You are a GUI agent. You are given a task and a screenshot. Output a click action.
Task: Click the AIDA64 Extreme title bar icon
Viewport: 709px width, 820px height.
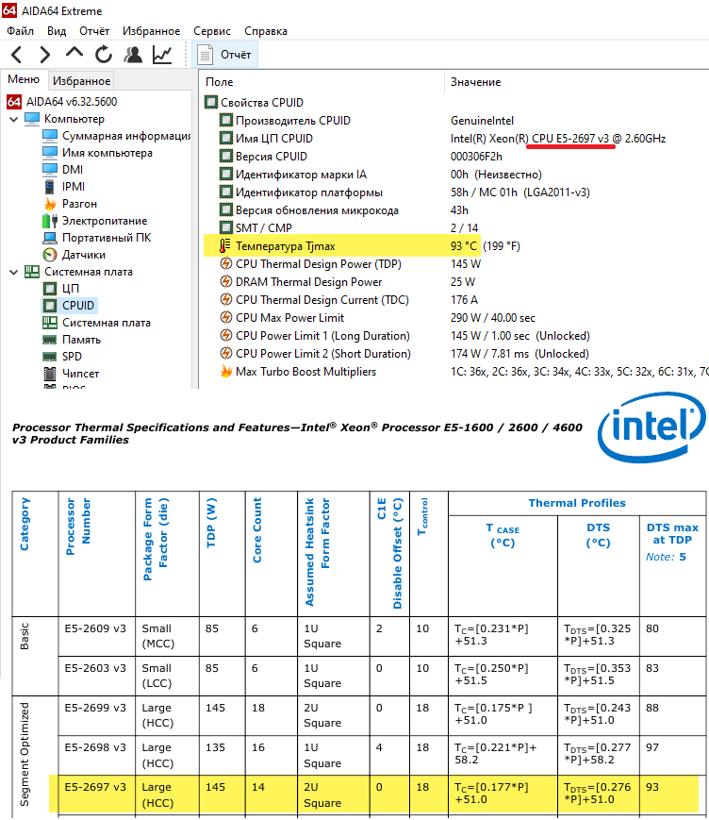(x=9, y=10)
